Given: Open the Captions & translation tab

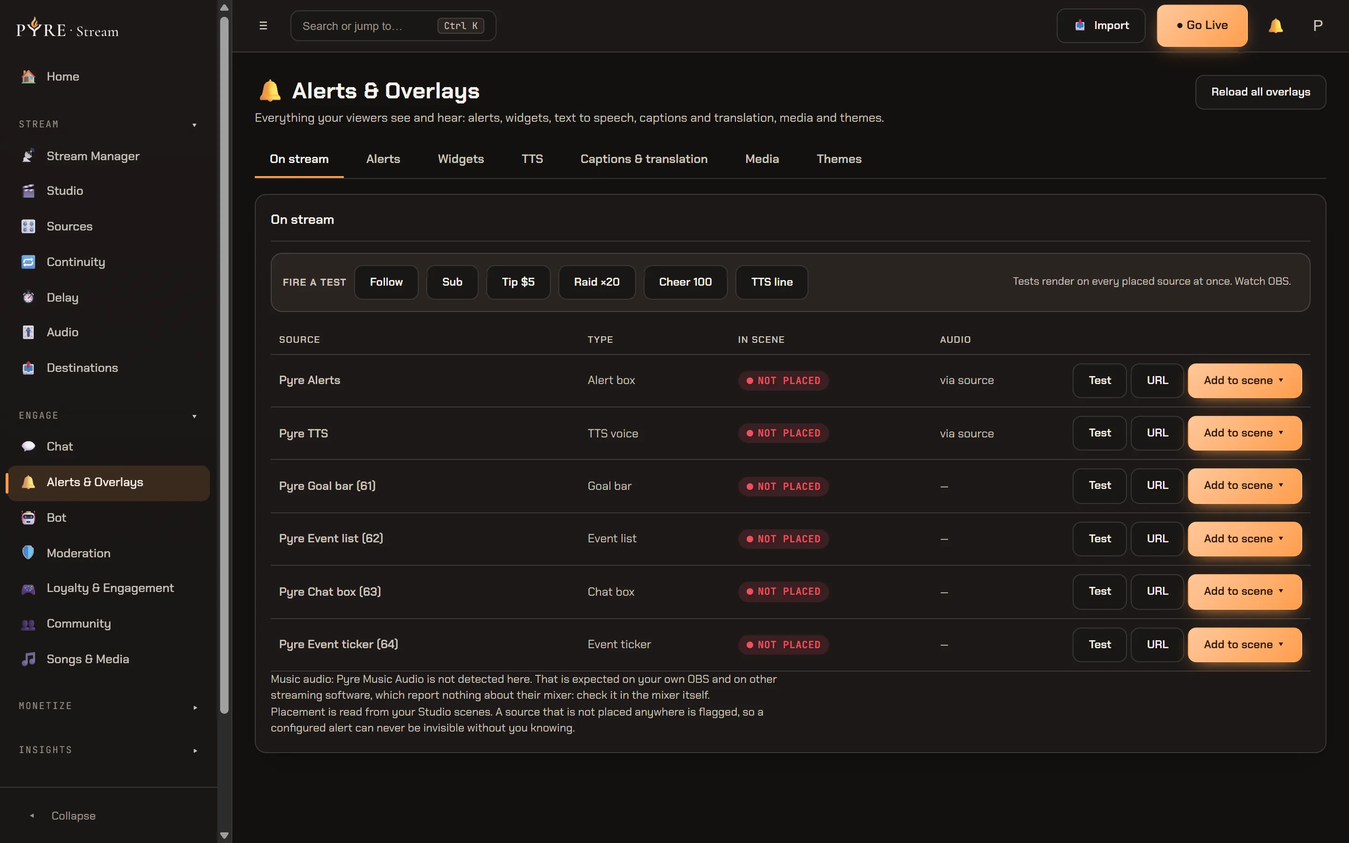Looking at the screenshot, I should [x=644, y=159].
